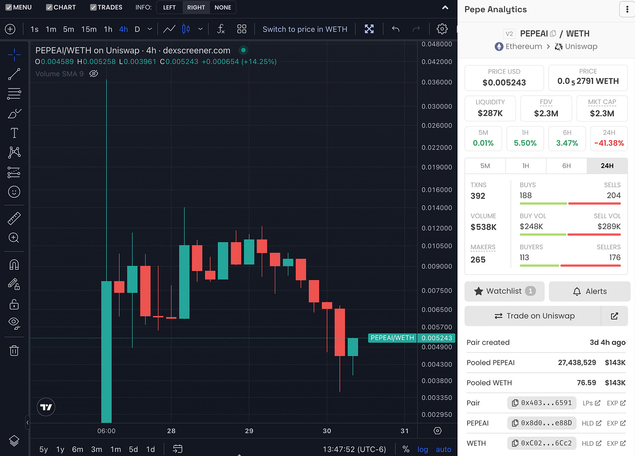Set chart range to 3m

pos(96,449)
